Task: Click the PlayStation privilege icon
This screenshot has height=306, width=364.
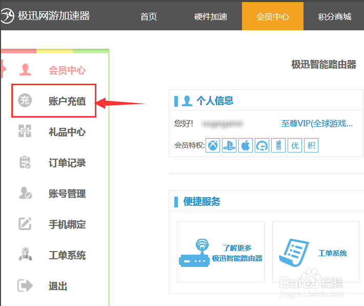Action: click(x=229, y=146)
